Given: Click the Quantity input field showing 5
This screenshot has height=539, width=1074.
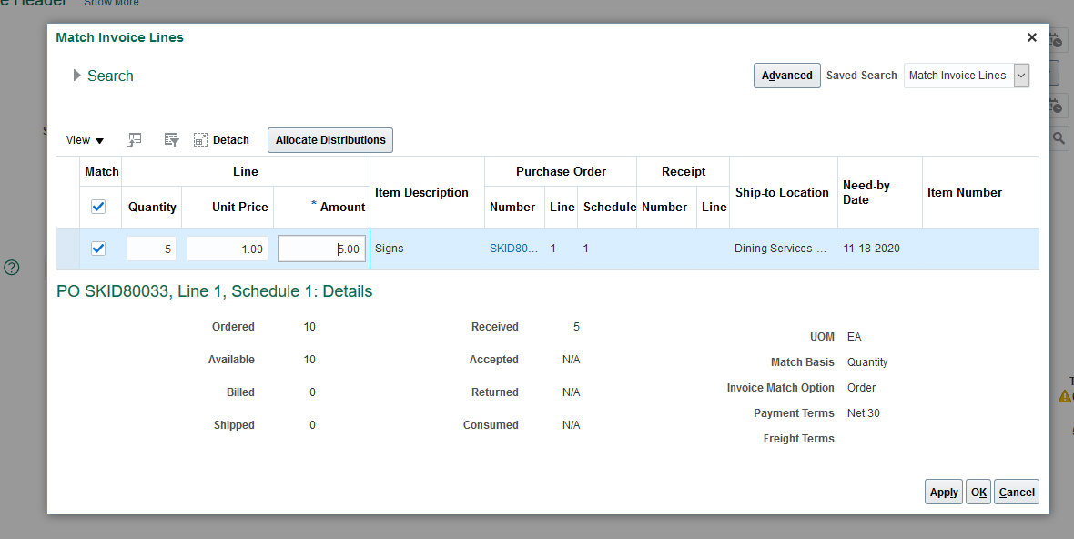Looking at the screenshot, I should (x=151, y=249).
